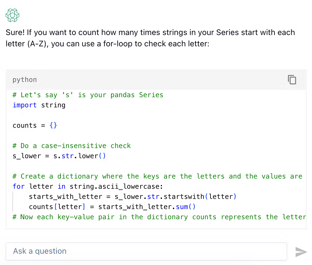Image resolution: width=312 pixels, height=265 pixels.
Task: Click the case-insensitive check comment
Action: [x=71, y=145]
